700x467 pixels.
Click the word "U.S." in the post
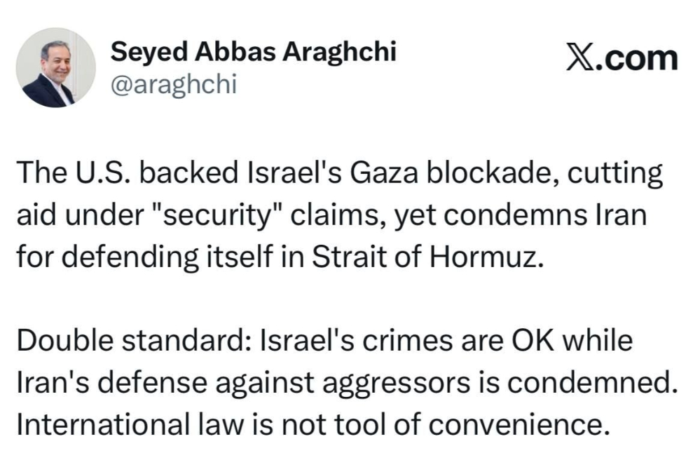[x=99, y=173]
